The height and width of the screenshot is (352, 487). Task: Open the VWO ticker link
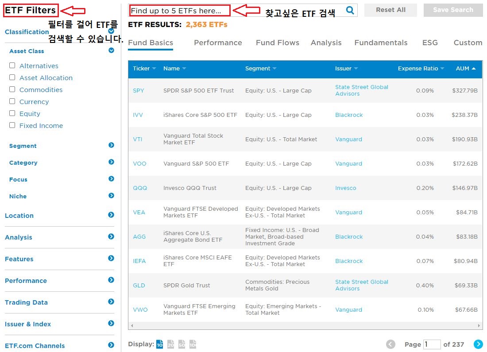(x=140, y=310)
